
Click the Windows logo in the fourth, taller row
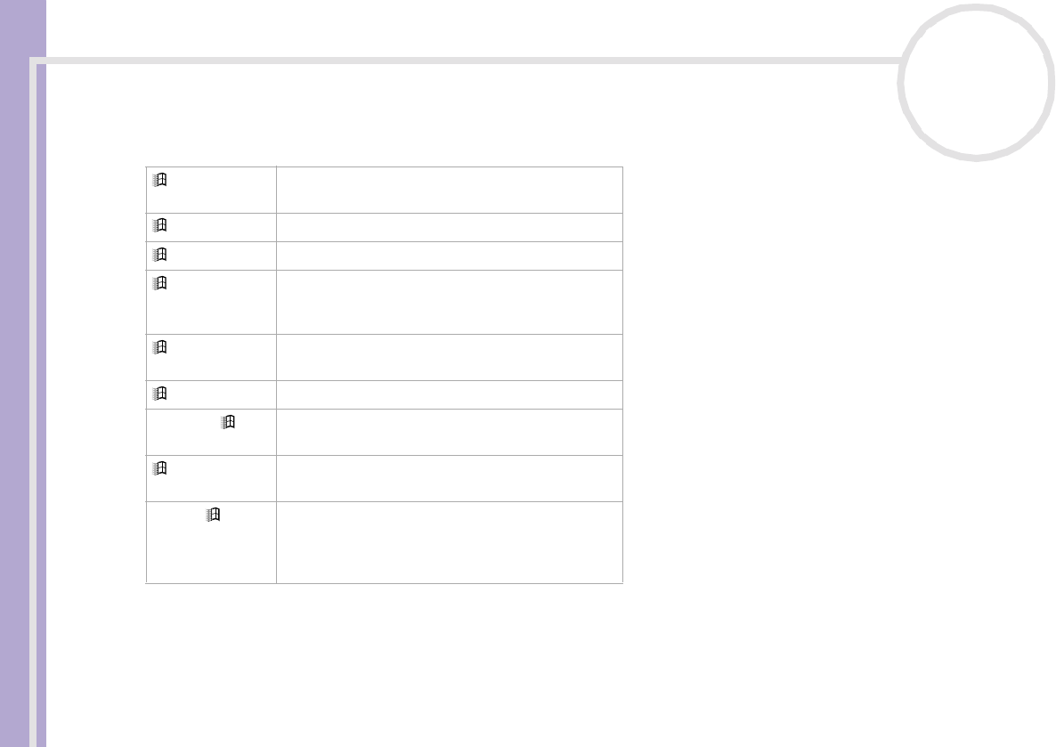click(159, 284)
